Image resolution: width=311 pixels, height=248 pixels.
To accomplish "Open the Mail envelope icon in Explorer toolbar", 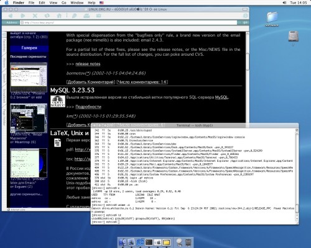I will click(x=98, y=15).
